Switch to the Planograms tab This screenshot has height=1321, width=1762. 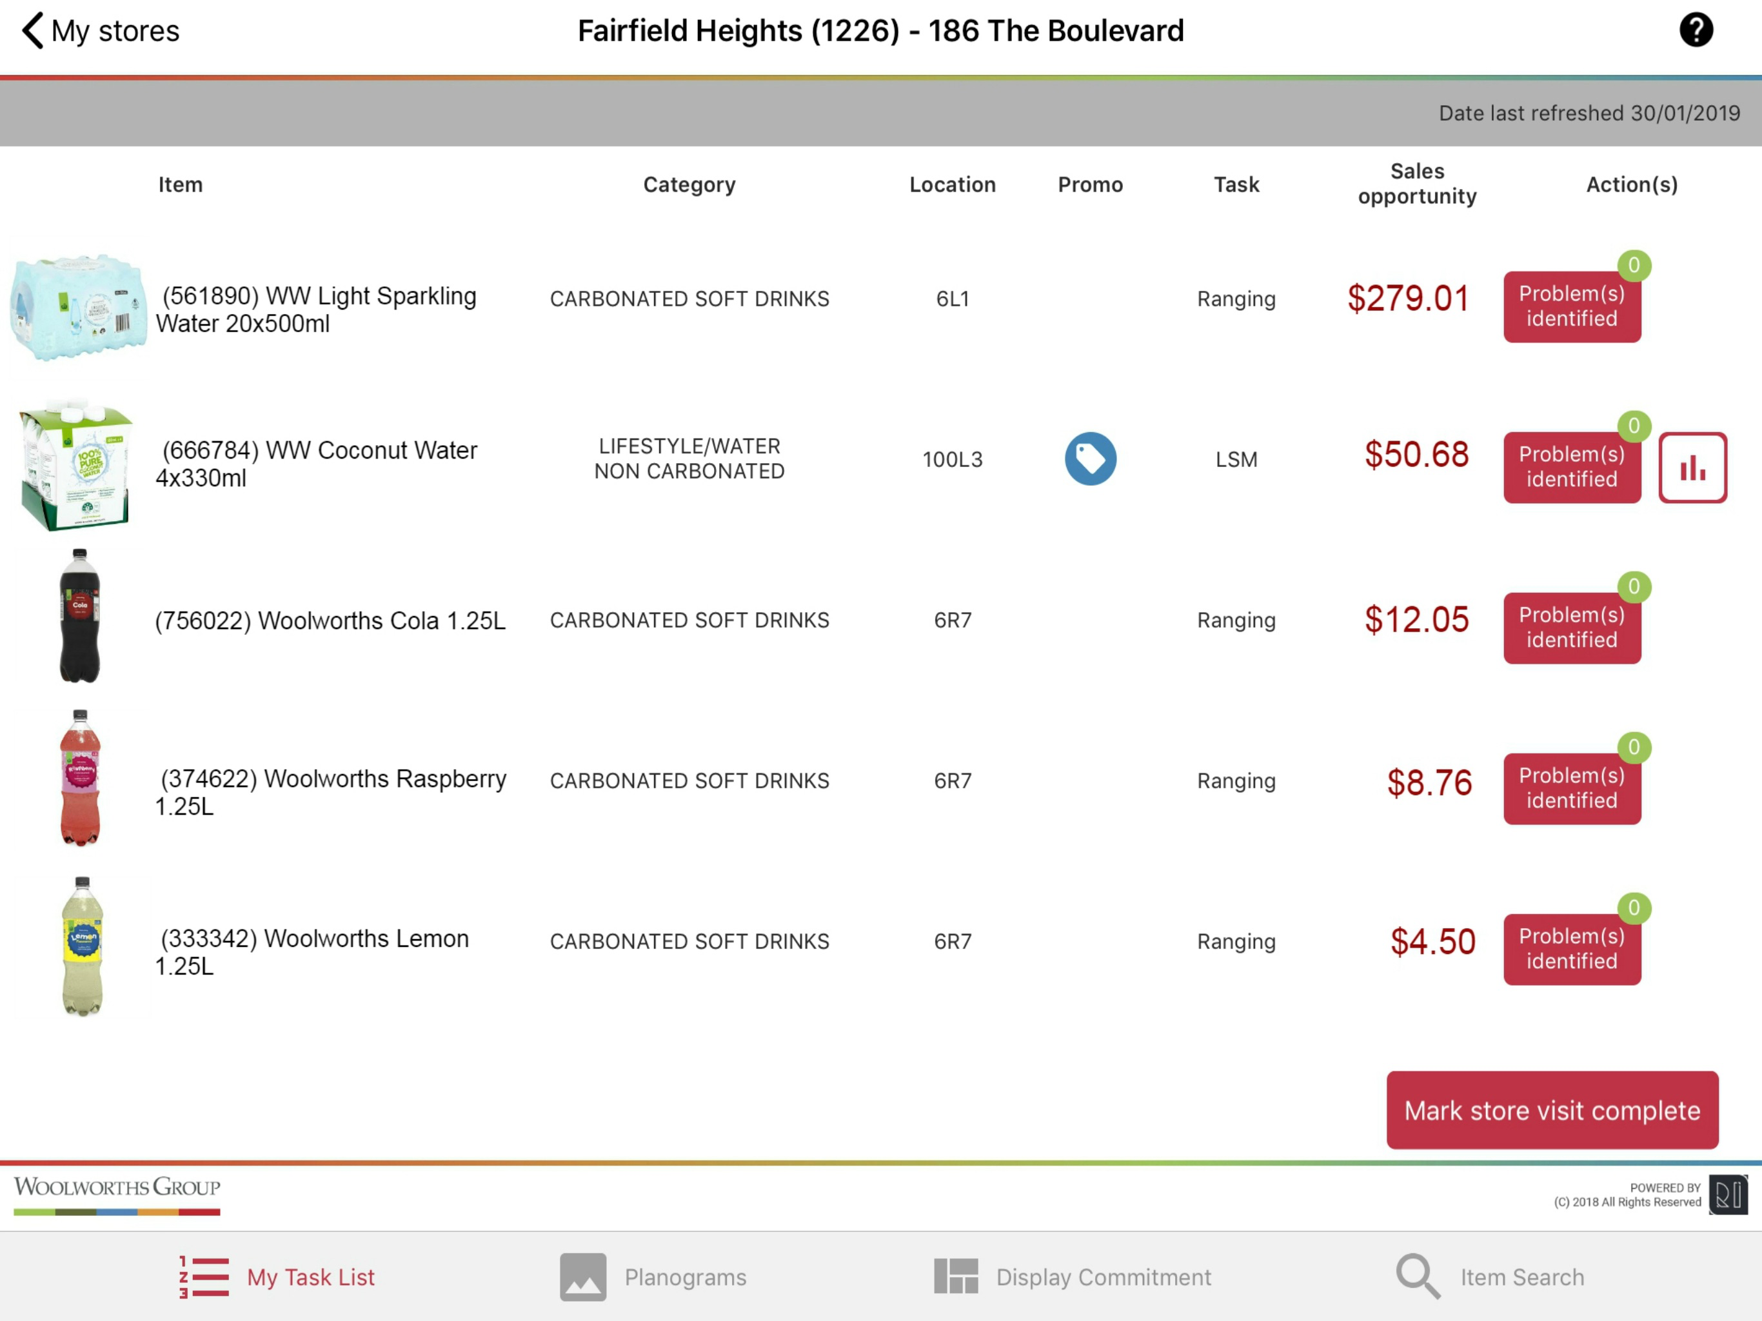click(685, 1276)
